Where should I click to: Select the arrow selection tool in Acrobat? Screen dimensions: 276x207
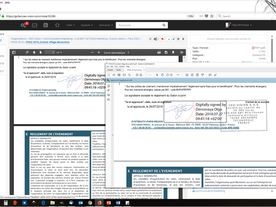(157, 75)
